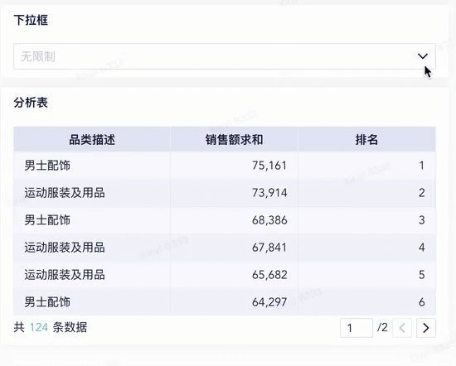Click the 下拉框 panel title

31,20
